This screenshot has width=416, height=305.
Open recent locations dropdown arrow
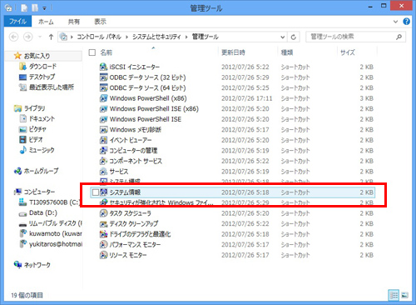point(40,37)
